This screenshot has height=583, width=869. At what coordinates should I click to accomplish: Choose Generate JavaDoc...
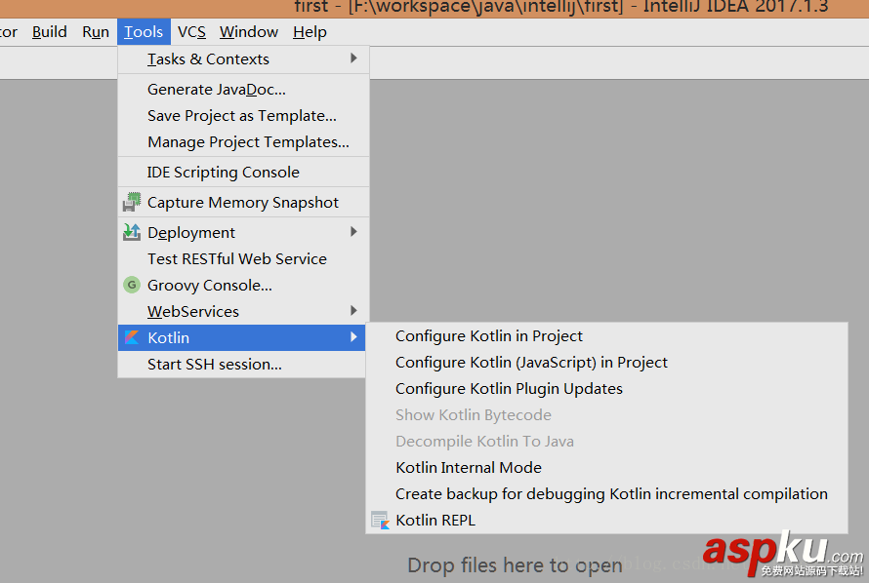pyautogui.click(x=243, y=90)
